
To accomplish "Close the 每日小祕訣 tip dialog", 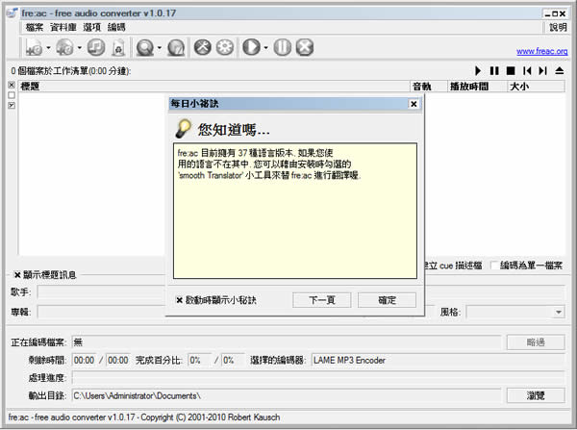I will 414,104.
